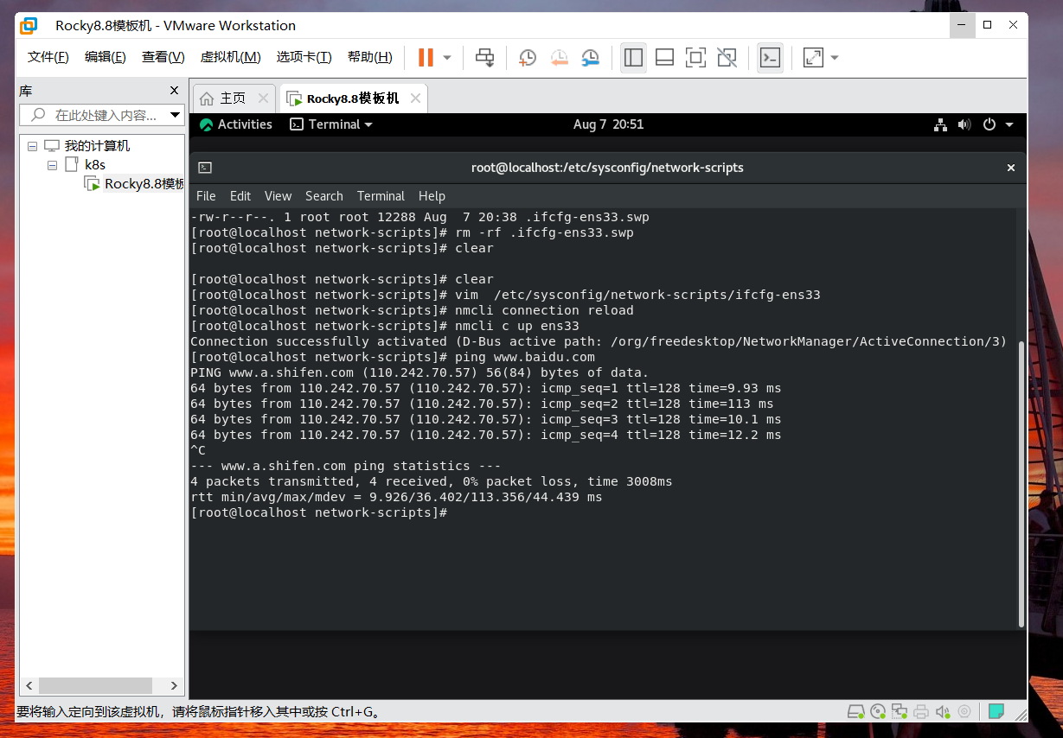
Task: Click the 'nmcli c up ens33' command line
Action: [385, 326]
